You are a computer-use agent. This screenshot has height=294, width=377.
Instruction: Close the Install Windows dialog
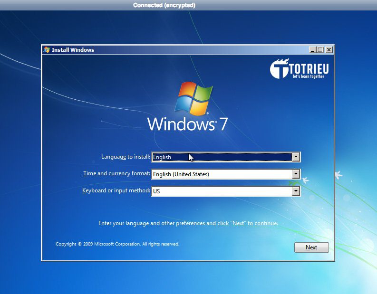click(x=329, y=50)
